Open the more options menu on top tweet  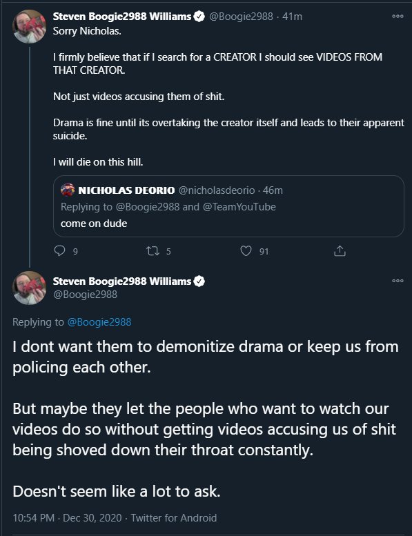pos(398,16)
